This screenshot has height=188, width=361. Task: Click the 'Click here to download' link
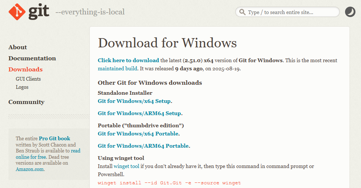point(128,60)
